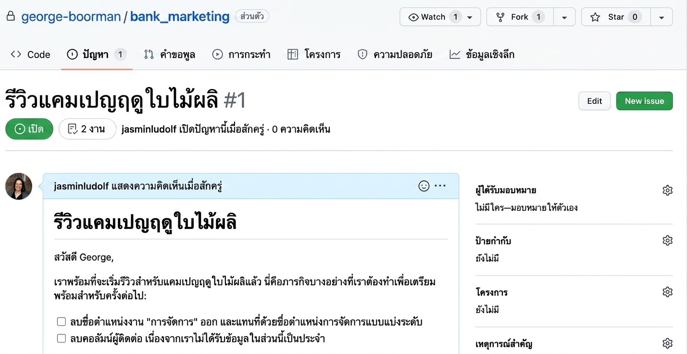The width and height of the screenshot is (687, 354).
Task: Click the green เปิด open status badge
Action: 29,129
